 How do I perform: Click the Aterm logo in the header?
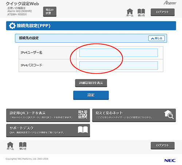tap(170, 3)
